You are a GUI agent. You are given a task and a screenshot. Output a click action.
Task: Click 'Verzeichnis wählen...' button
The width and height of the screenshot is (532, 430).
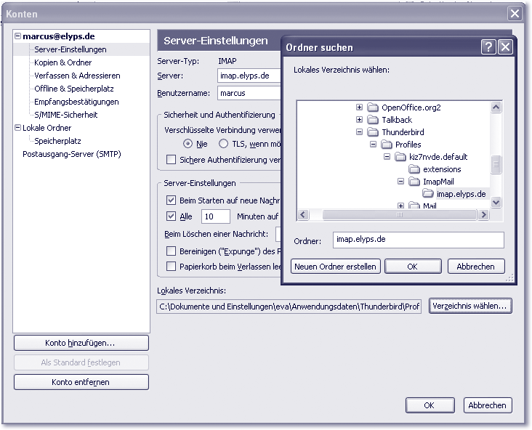(471, 307)
